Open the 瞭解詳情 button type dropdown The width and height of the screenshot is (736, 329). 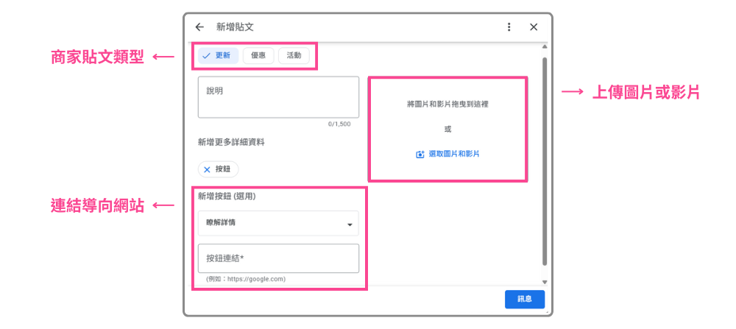coord(277,223)
